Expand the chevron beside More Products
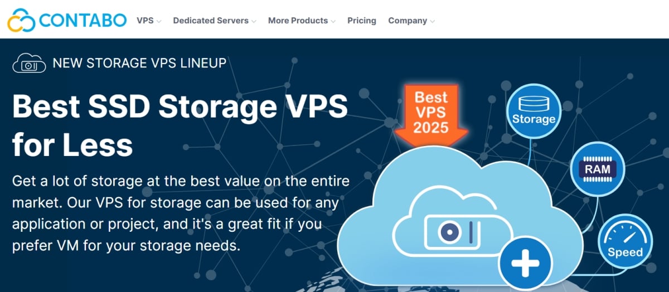Viewport: 669px width, 292px height. click(333, 21)
